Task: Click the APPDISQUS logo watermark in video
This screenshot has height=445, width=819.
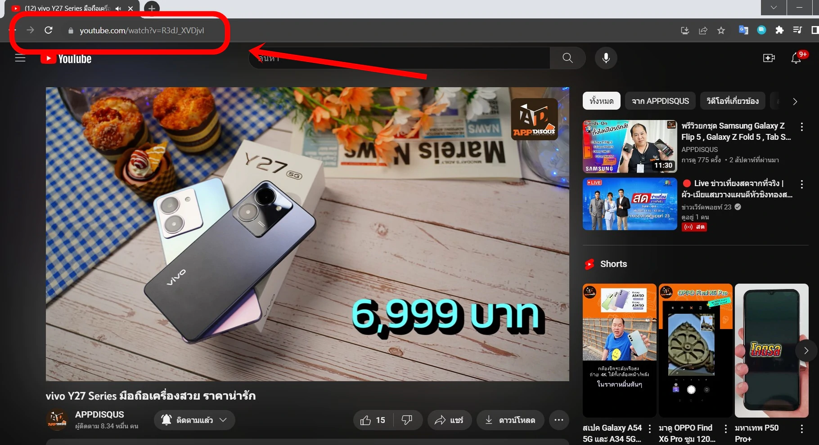Action: (535, 119)
